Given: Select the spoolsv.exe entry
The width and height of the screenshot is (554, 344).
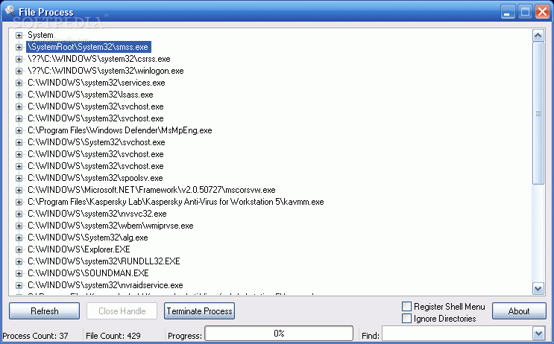Looking at the screenshot, I should click(x=95, y=178).
